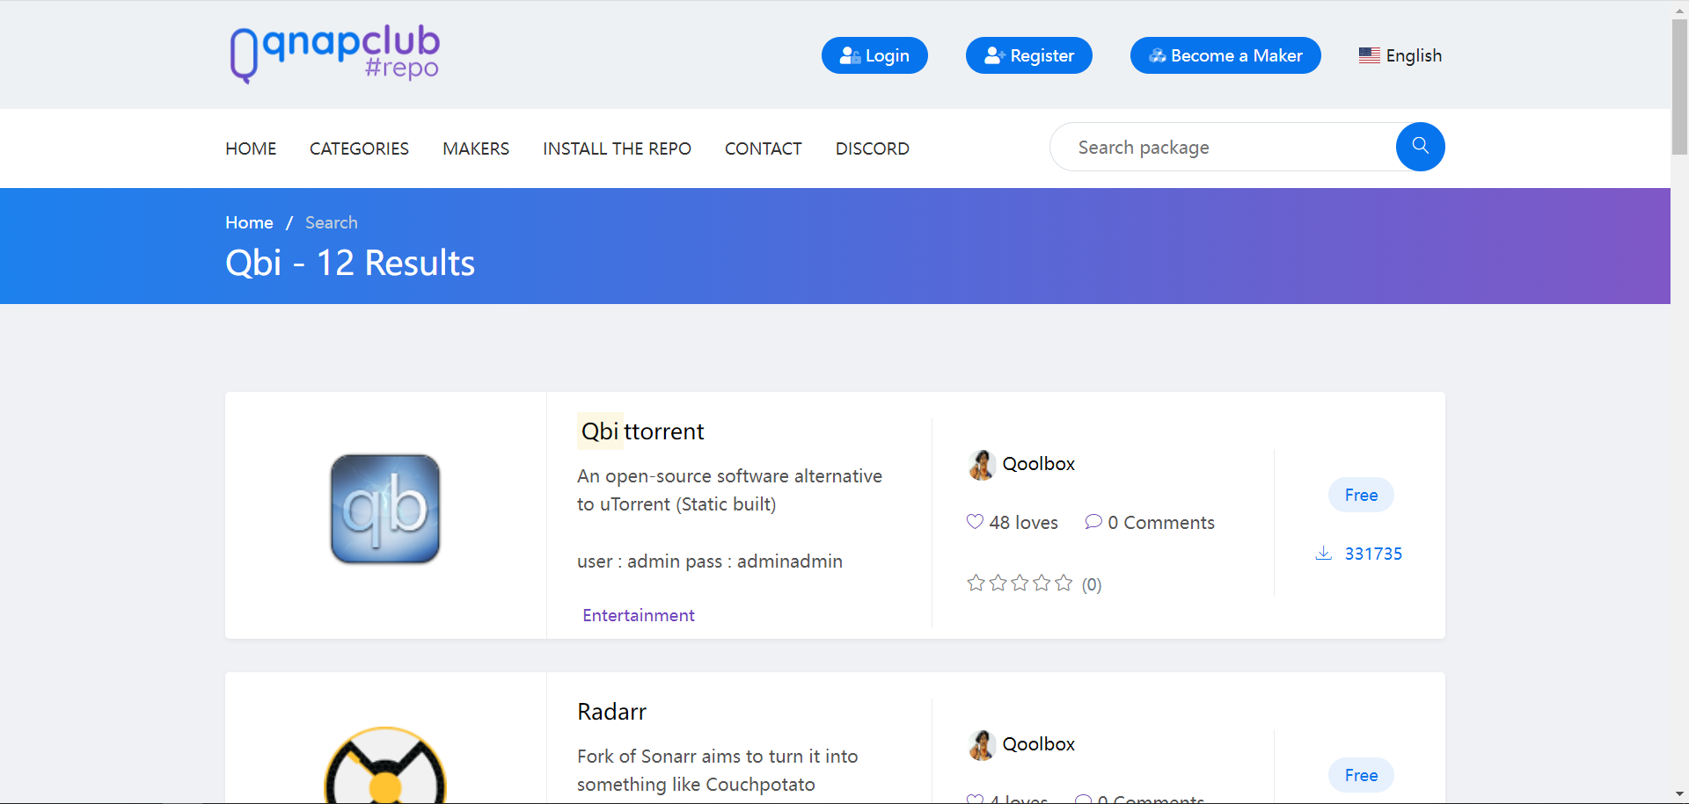Click the Radarr "Fork of Sonarr" description

(717, 771)
